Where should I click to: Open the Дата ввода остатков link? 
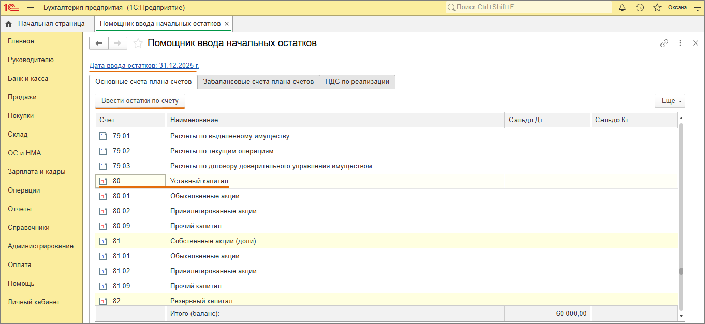click(144, 66)
